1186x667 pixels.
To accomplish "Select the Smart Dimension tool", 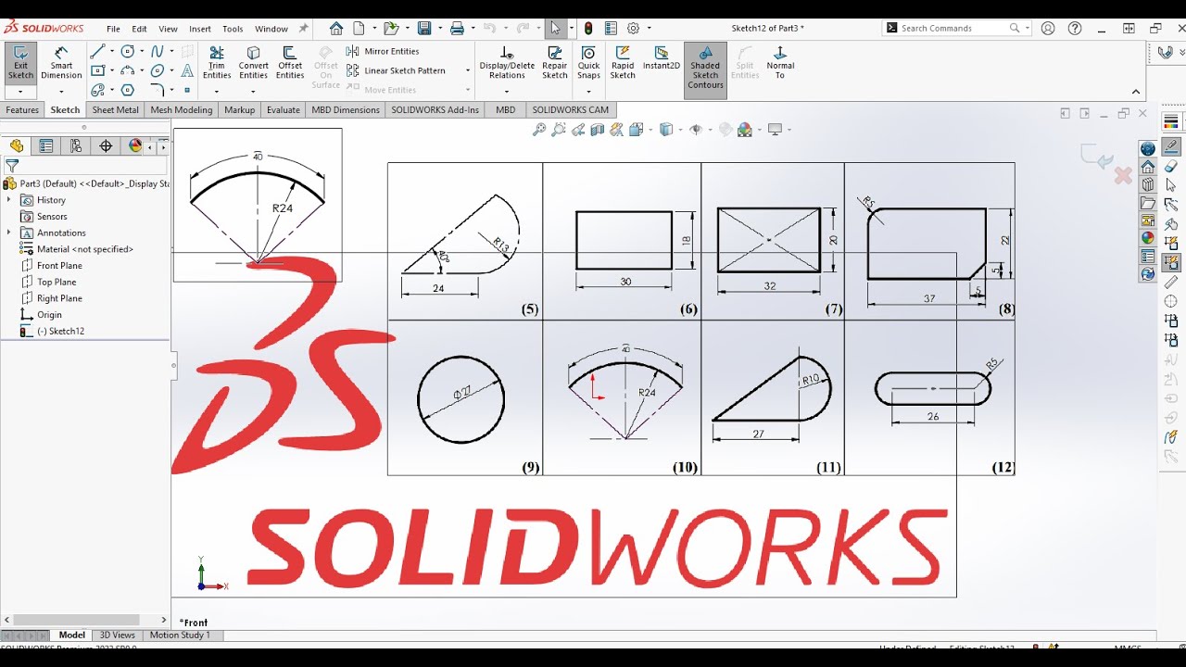I will coord(61,63).
